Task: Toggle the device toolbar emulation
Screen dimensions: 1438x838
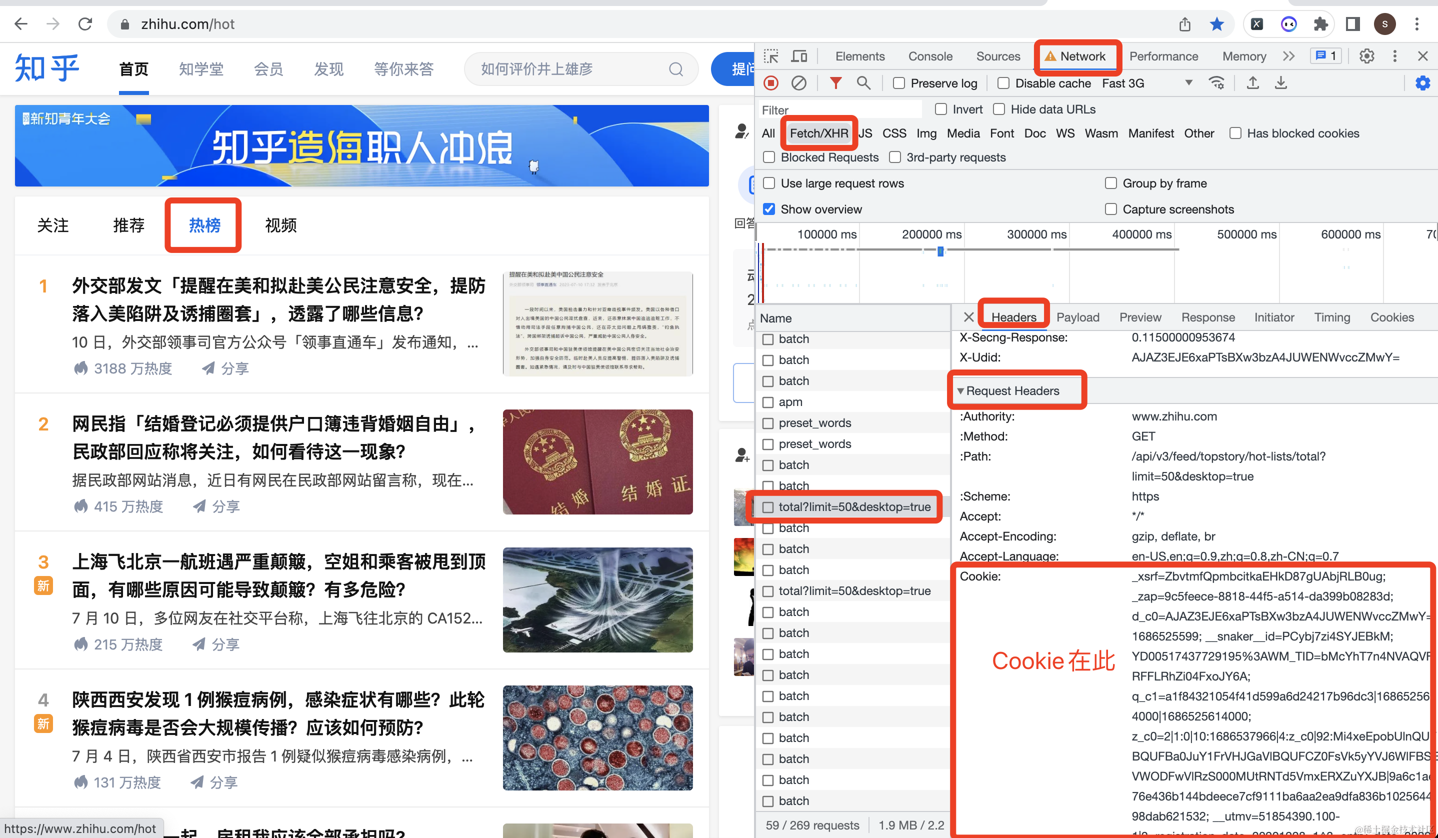Action: click(x=799, y=56)
